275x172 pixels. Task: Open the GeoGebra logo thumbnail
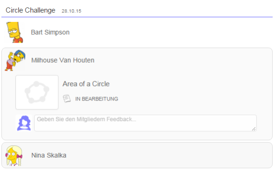pyautogui.click(x=37, y=92)
